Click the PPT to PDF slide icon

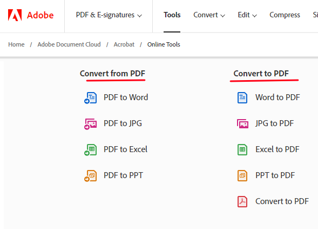tap(242, 176)
